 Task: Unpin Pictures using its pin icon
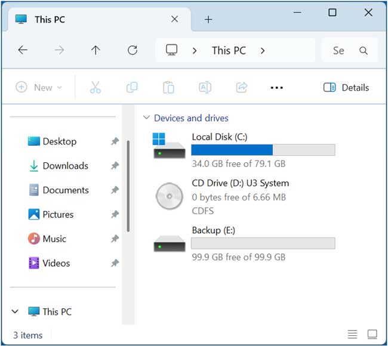click(x=115, y=214)
